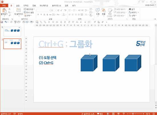The image size is (157, 115).
Task: Open the Layout (레이아웃) dropdown
Action: pos(29,9)
